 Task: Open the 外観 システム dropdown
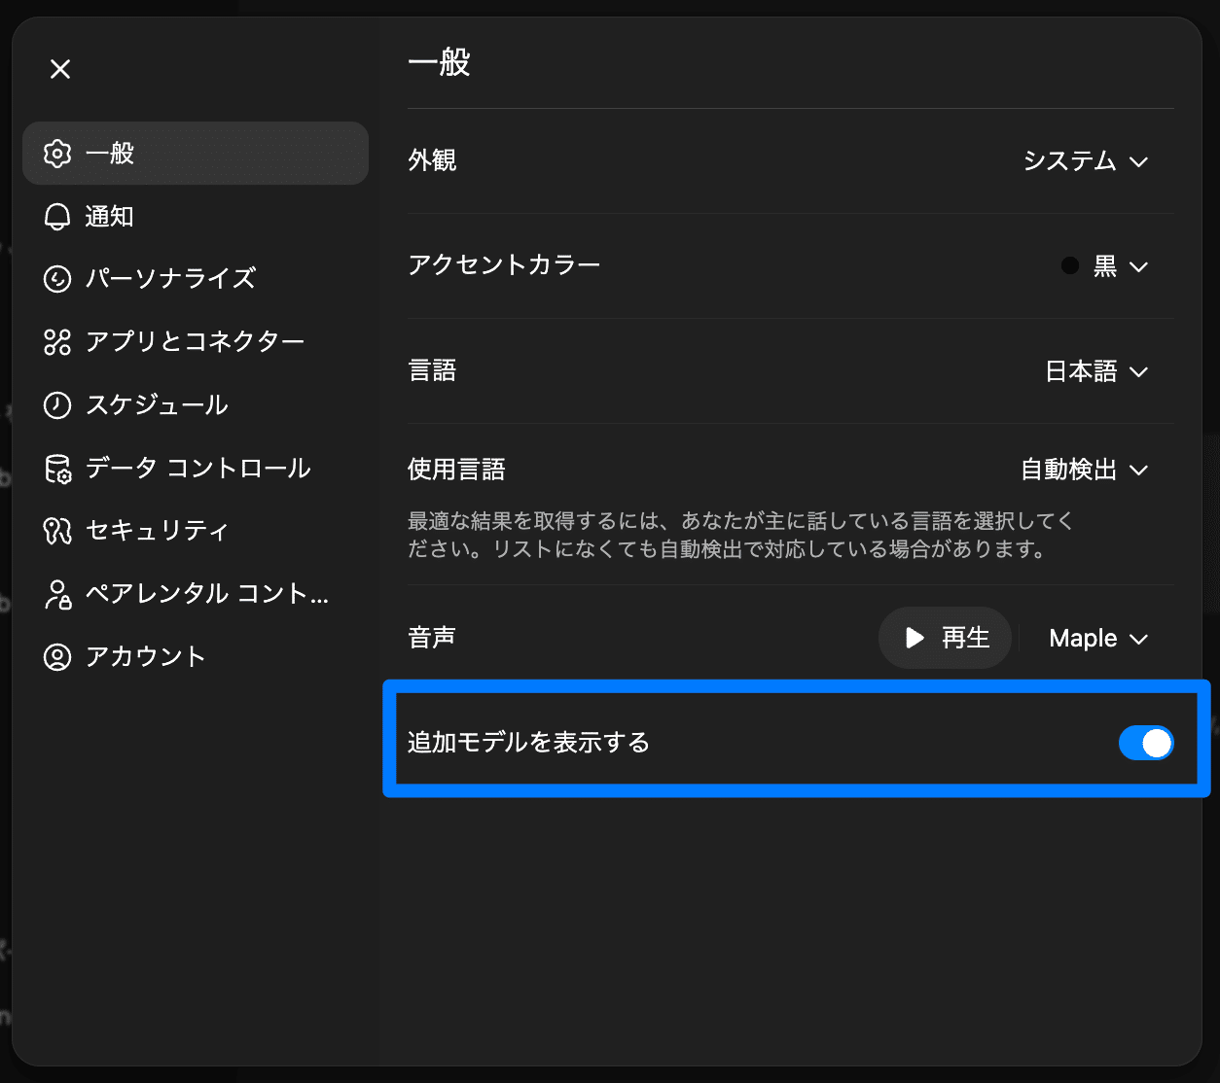[1085, 161]
